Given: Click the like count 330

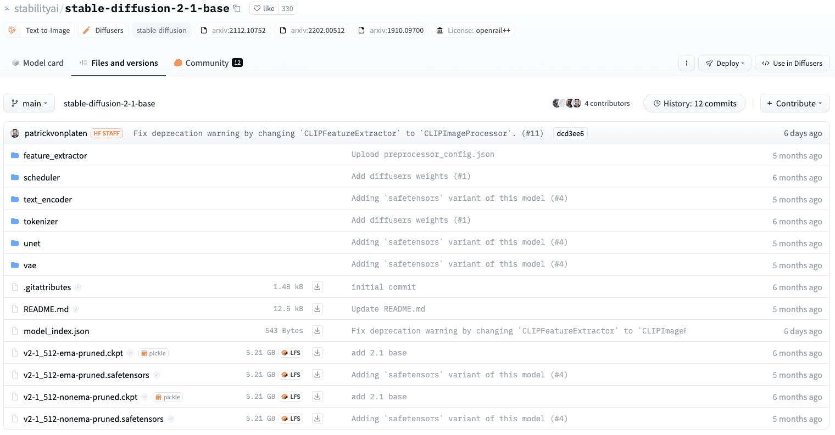Looking at the screenshot, I should tap(287, 8).
